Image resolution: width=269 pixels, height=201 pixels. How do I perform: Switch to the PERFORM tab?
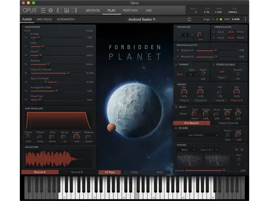point(130,10)
